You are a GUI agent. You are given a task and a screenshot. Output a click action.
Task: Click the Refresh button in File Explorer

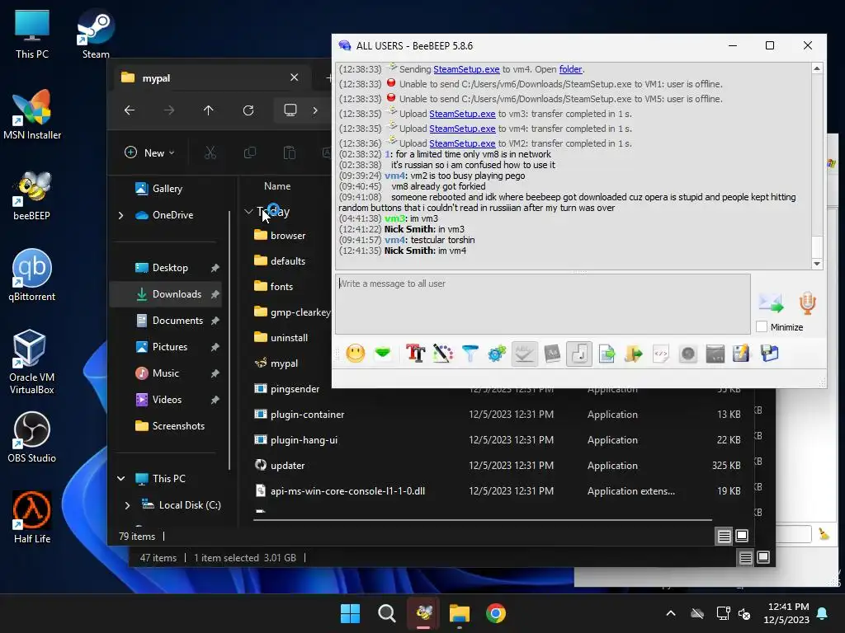248,110
